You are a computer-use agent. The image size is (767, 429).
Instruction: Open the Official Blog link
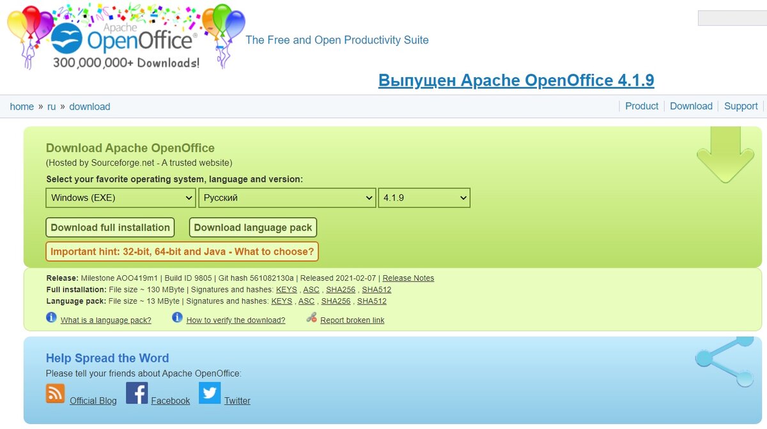pyautogui.click(x=93, y=401)
